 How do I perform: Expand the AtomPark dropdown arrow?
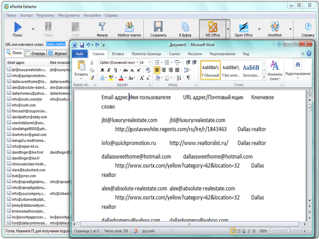pos(290,29)
